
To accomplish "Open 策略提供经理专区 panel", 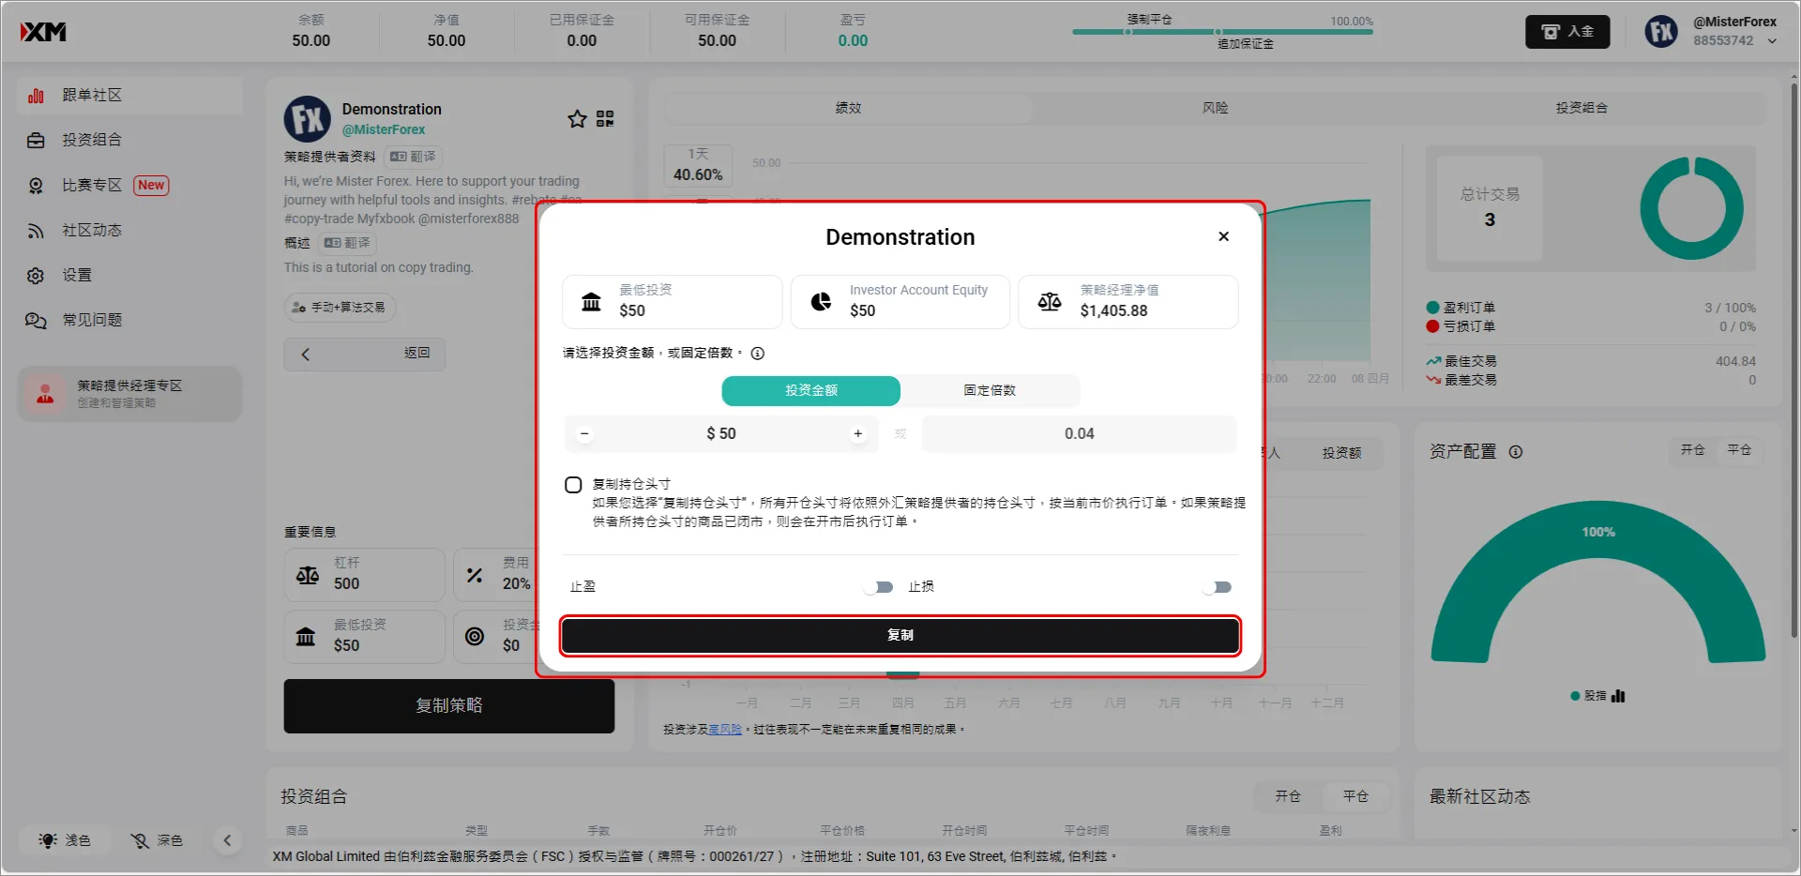I will tap(129, 394).
